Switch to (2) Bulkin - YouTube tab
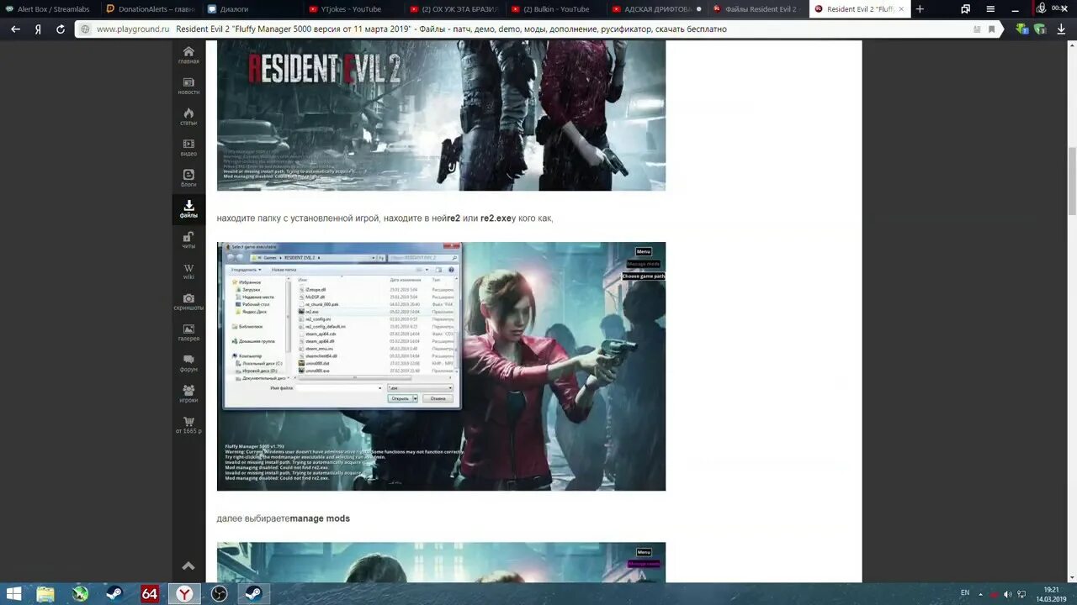Image resolution: width=1077 pixels, height=605 pixels. [555, 9]
